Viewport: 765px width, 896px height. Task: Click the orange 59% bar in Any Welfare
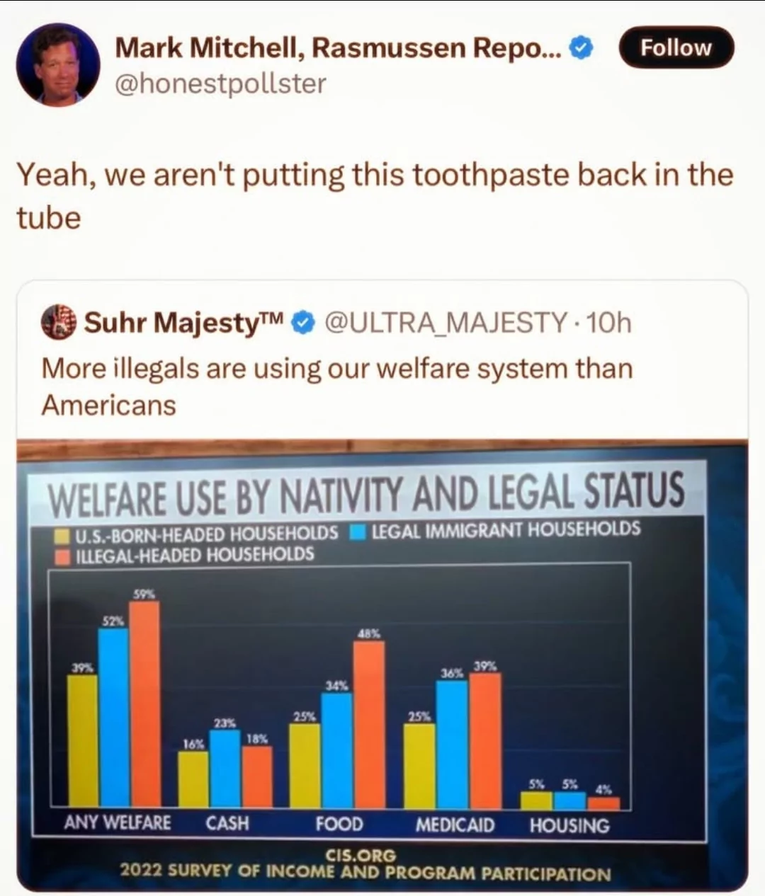coord(144,703)
